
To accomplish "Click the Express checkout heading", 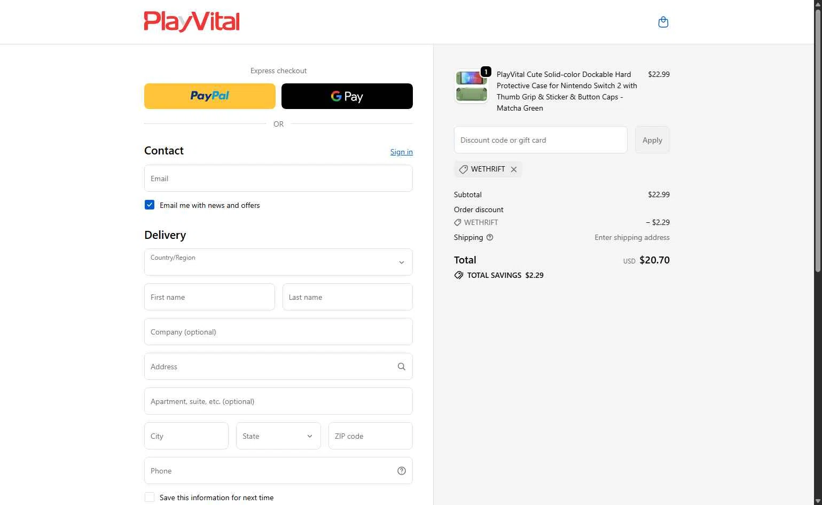I will pyautogui.click(x=278, y=71).
